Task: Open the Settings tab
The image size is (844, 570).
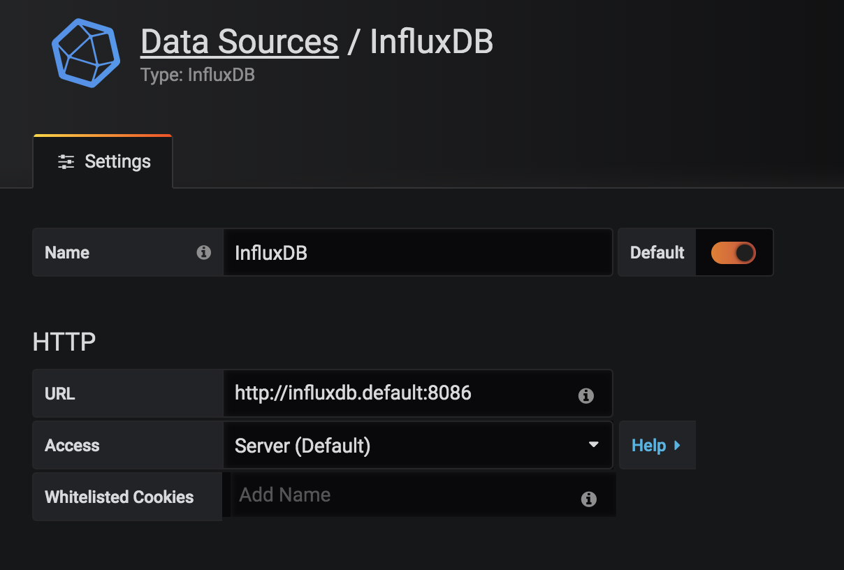Action: [x=103, y=162]
